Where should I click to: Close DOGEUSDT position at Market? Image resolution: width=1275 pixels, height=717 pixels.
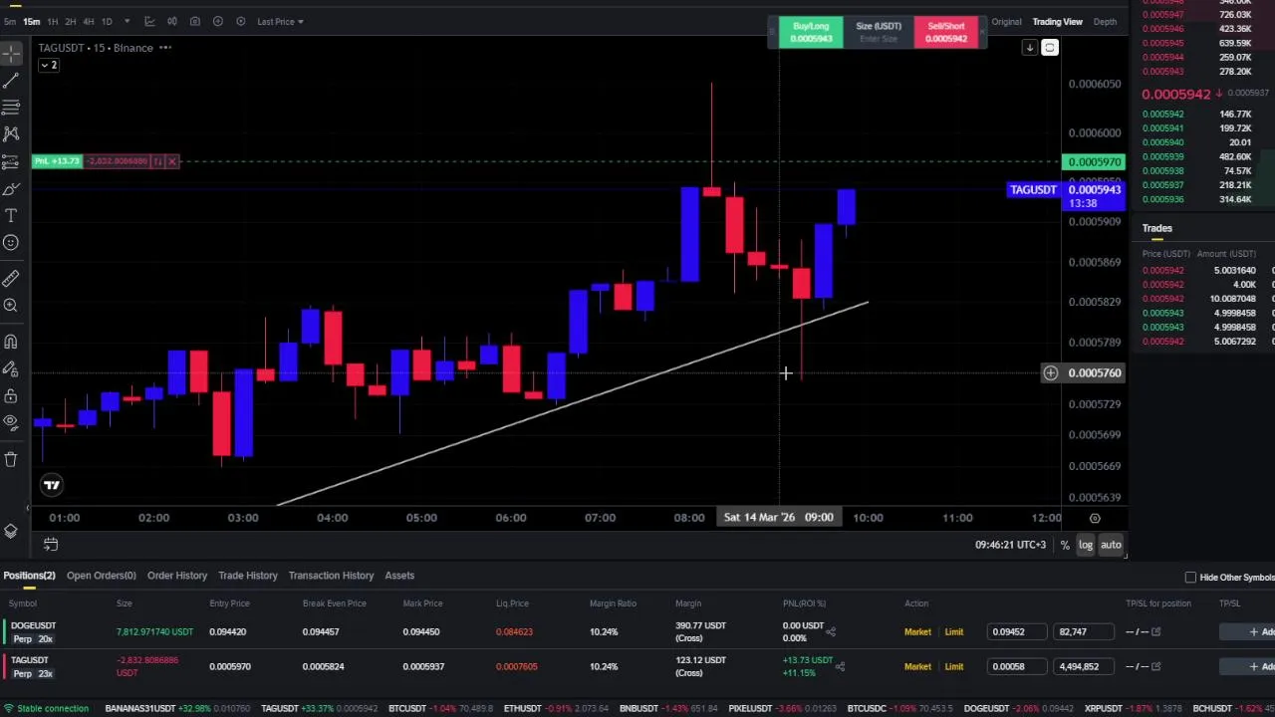click(917, 632)
